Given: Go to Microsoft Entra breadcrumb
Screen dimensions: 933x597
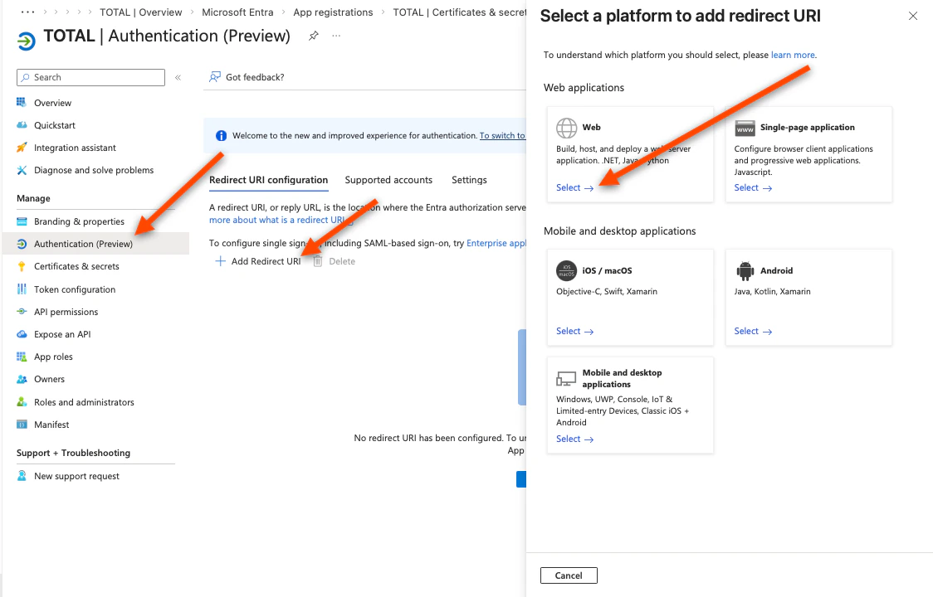Looking at the screenshot, I should [x=237, y=12].
